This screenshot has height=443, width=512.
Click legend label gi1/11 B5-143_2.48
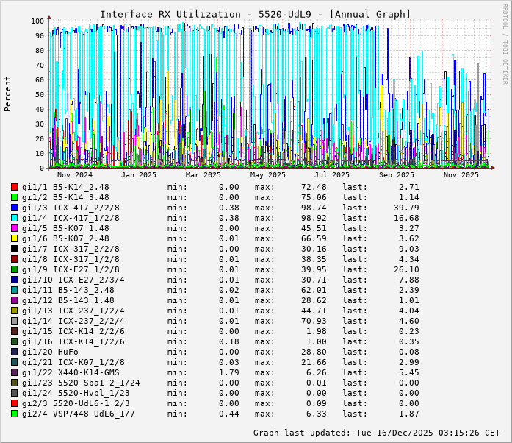(68, 290)
